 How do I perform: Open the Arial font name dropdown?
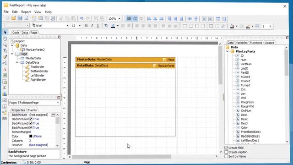tap(67, 26)
